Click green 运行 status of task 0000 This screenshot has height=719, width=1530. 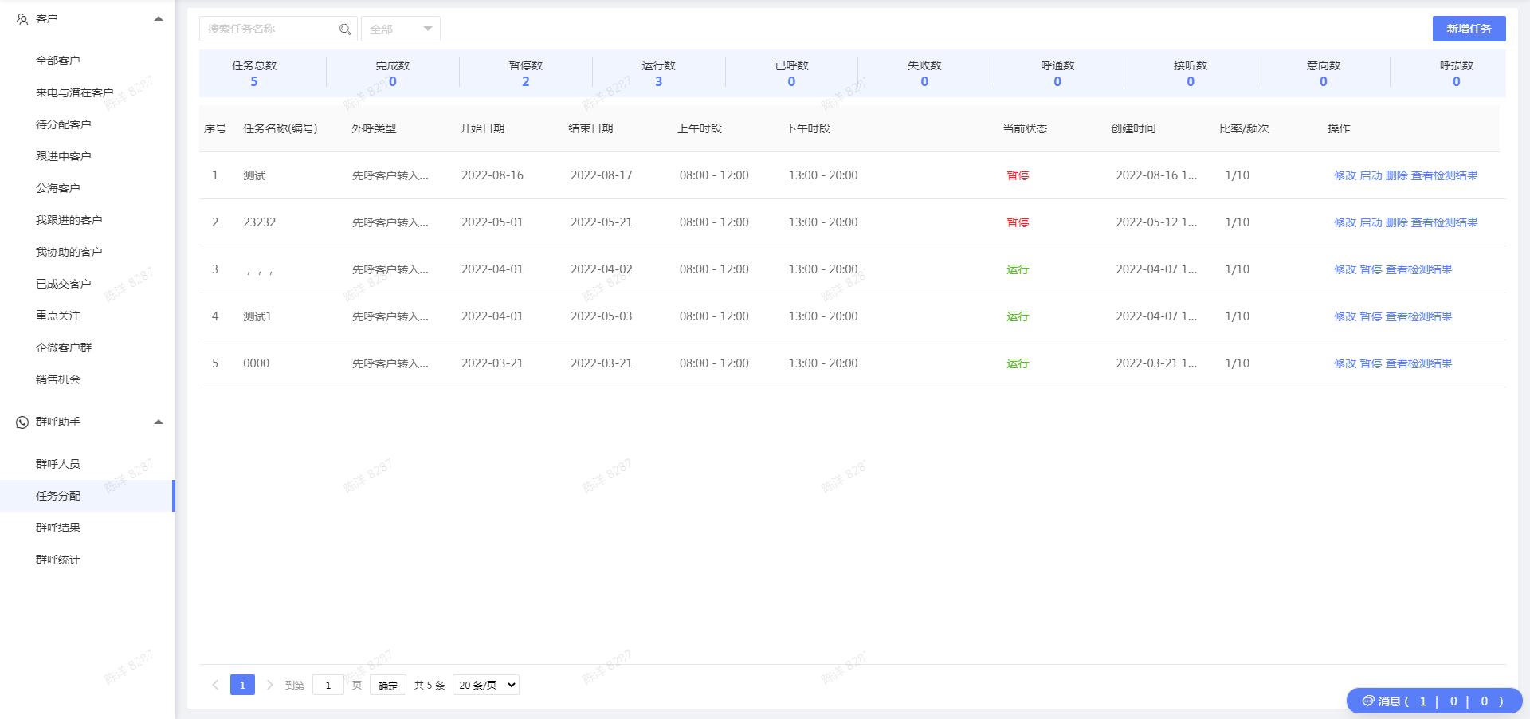click(x=1018, y=363)
